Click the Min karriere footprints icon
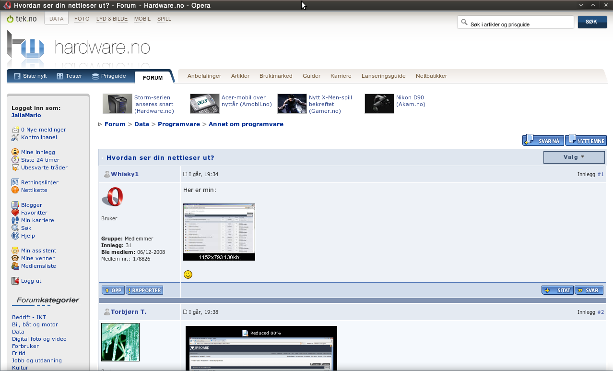The image size is (613, 371). (15, 220)
